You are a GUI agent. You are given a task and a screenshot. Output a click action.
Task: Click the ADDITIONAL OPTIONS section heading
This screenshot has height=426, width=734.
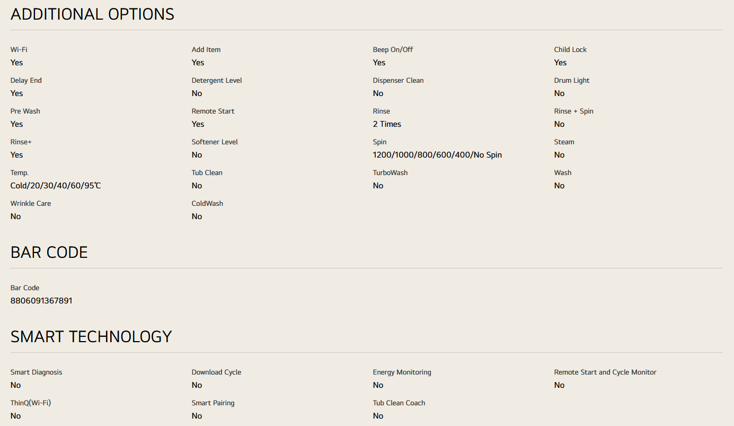coord(92,14)
